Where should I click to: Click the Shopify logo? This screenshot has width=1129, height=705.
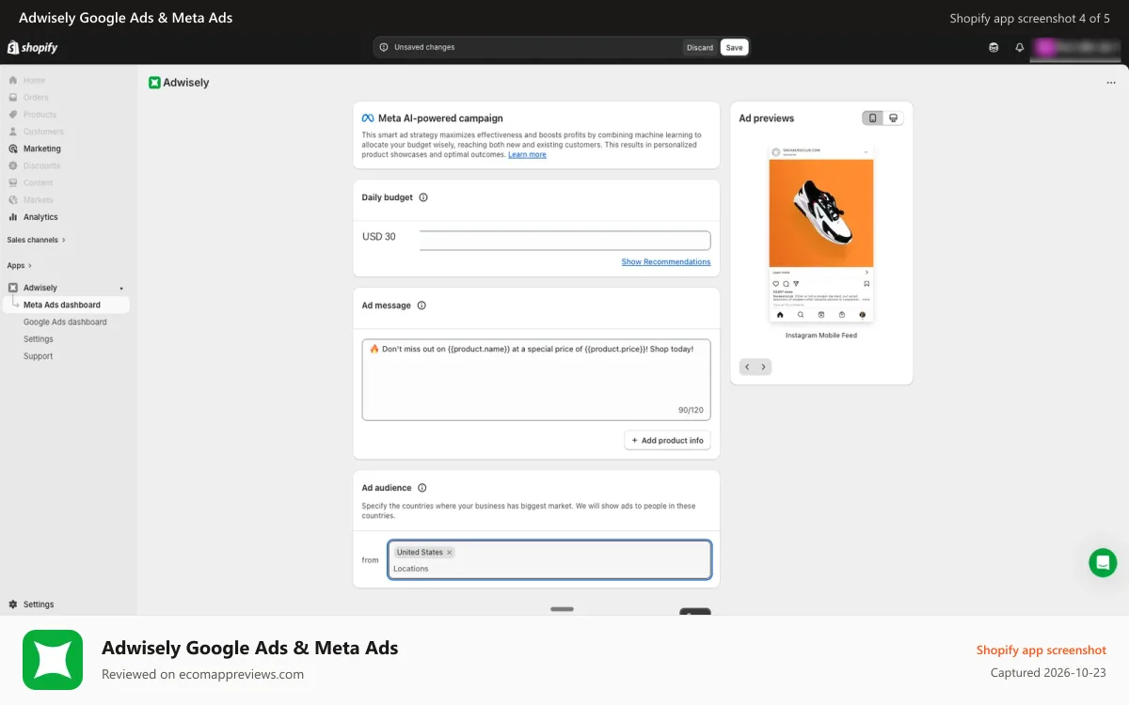click(33, 47)
